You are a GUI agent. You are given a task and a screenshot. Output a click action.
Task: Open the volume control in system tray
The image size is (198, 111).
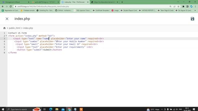[x=177, y=109]
